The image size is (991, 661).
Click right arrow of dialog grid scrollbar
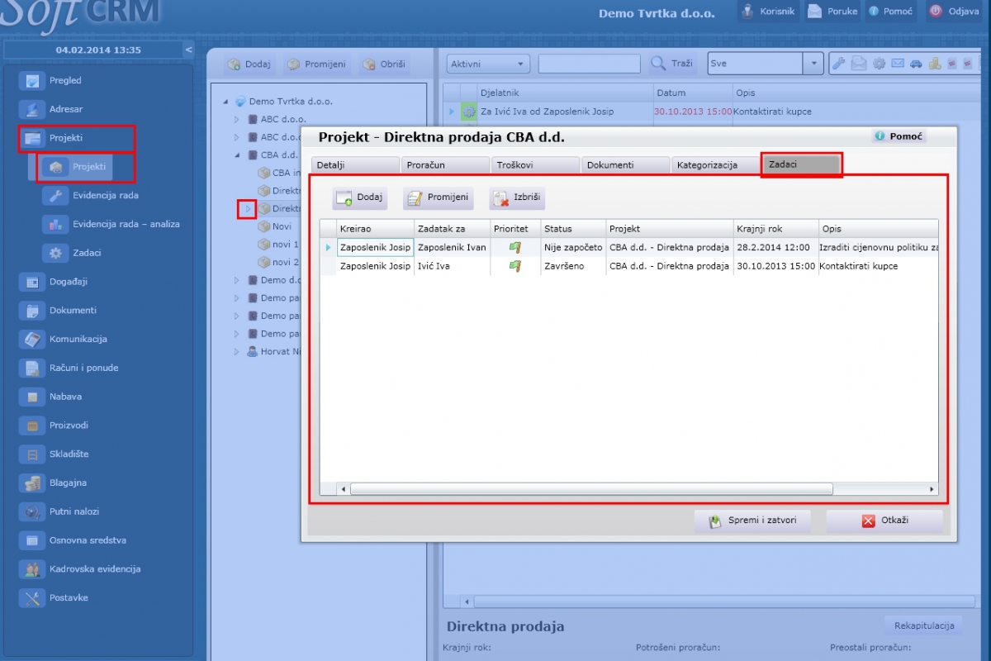[x=932, y=489]
